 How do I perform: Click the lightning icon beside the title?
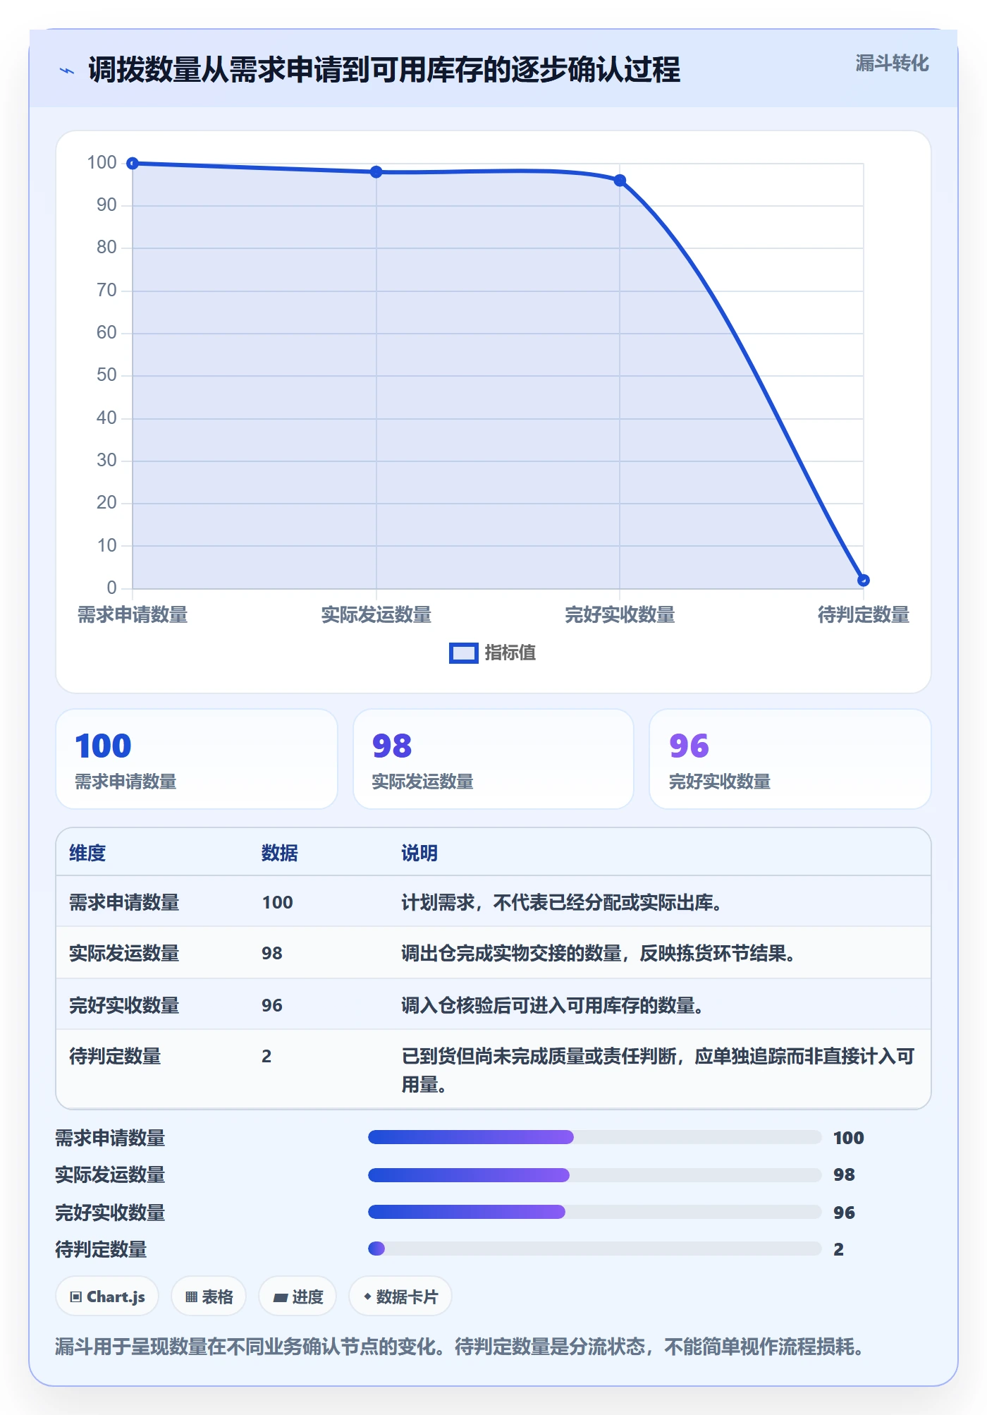(67, 70)
